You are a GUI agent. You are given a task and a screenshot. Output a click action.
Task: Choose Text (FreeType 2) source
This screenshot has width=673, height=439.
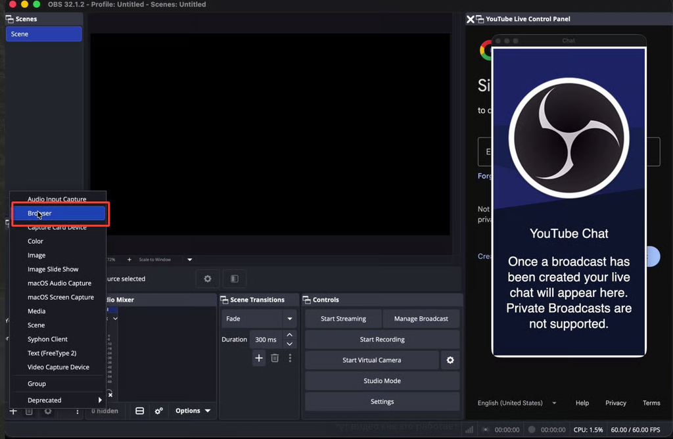[58, 353]
